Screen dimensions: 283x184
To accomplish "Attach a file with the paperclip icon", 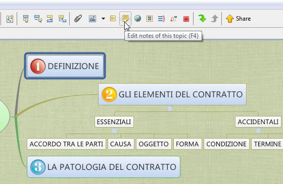I will click(x=78, y=19).
